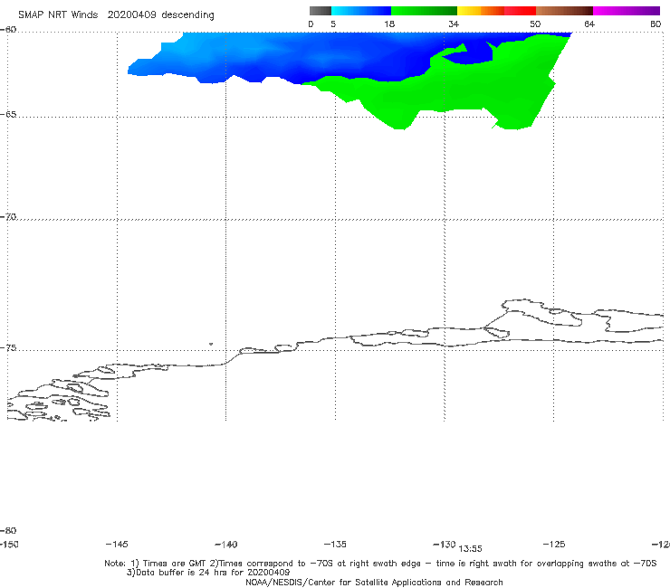This screenshot has height=588, width=670.
Task: Click the color bar label '18'
Action: point(389,24)
